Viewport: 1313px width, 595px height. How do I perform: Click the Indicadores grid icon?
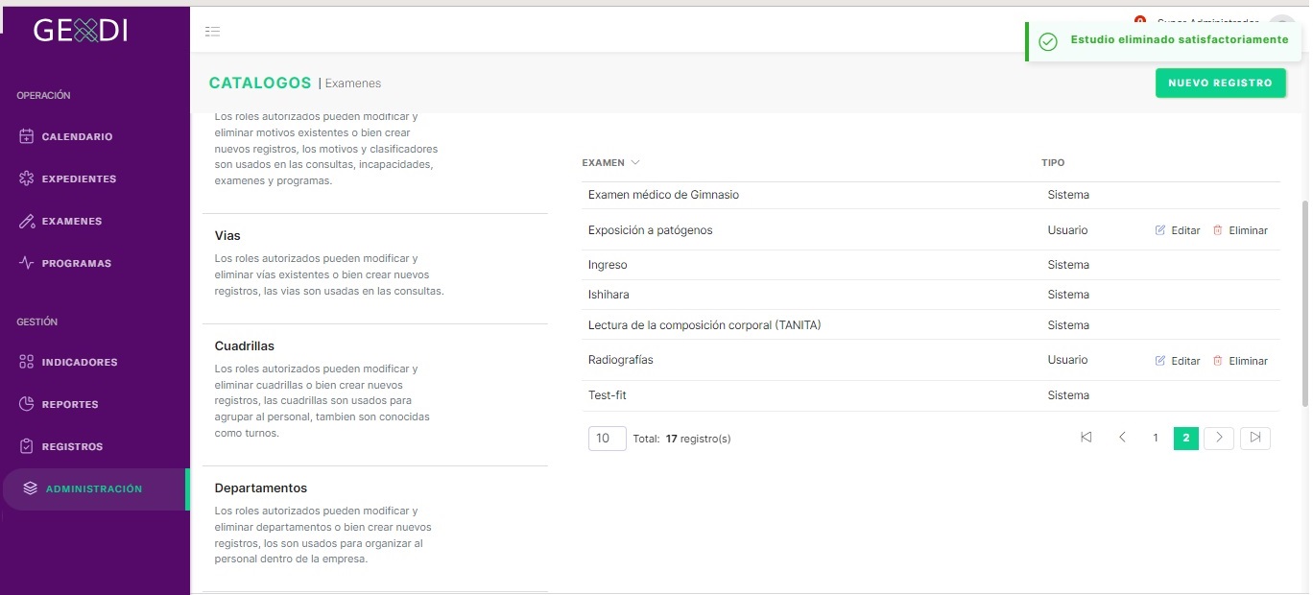coord(27,362)
